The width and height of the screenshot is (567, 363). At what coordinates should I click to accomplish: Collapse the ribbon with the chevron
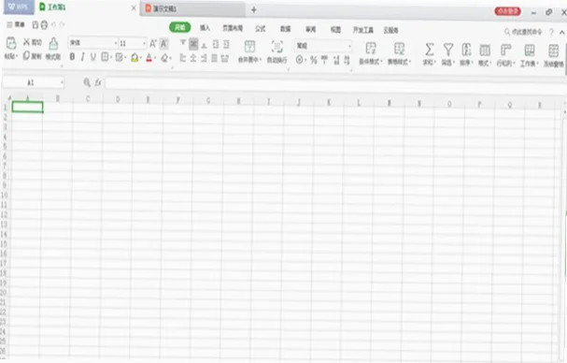(x=562, y=33)
